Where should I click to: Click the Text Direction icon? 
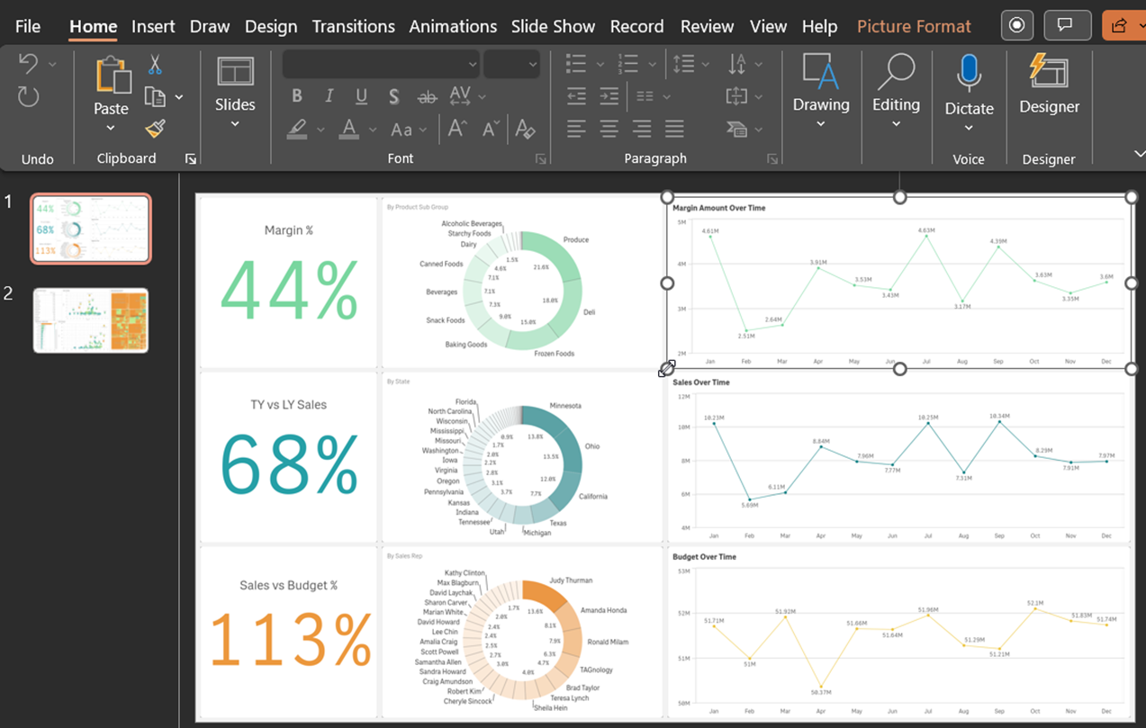[737, 64]
